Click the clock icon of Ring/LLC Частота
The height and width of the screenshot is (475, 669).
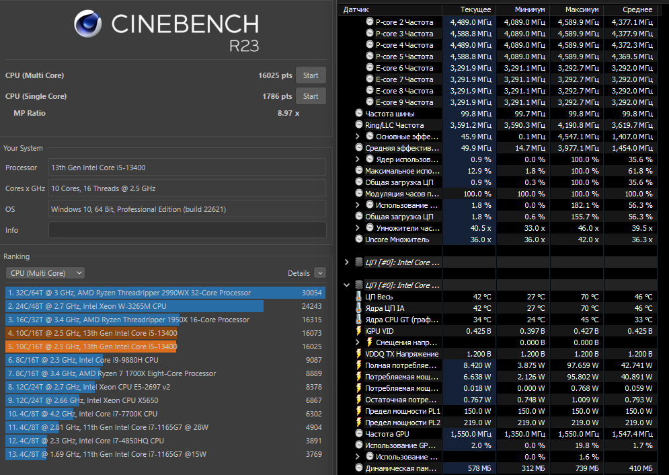coord(359,125)
